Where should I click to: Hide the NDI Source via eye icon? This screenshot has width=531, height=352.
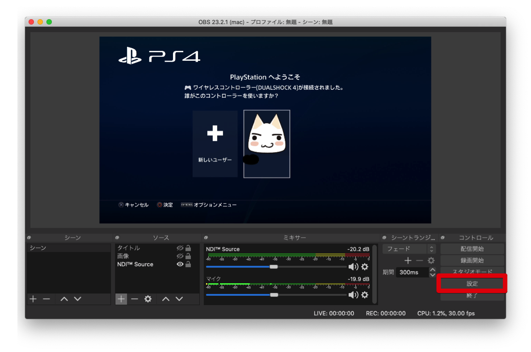click(x=180, y=264)
